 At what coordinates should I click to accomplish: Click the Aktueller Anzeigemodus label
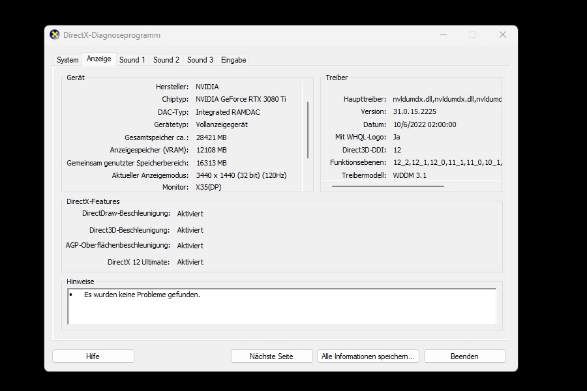tap(151, 175)
